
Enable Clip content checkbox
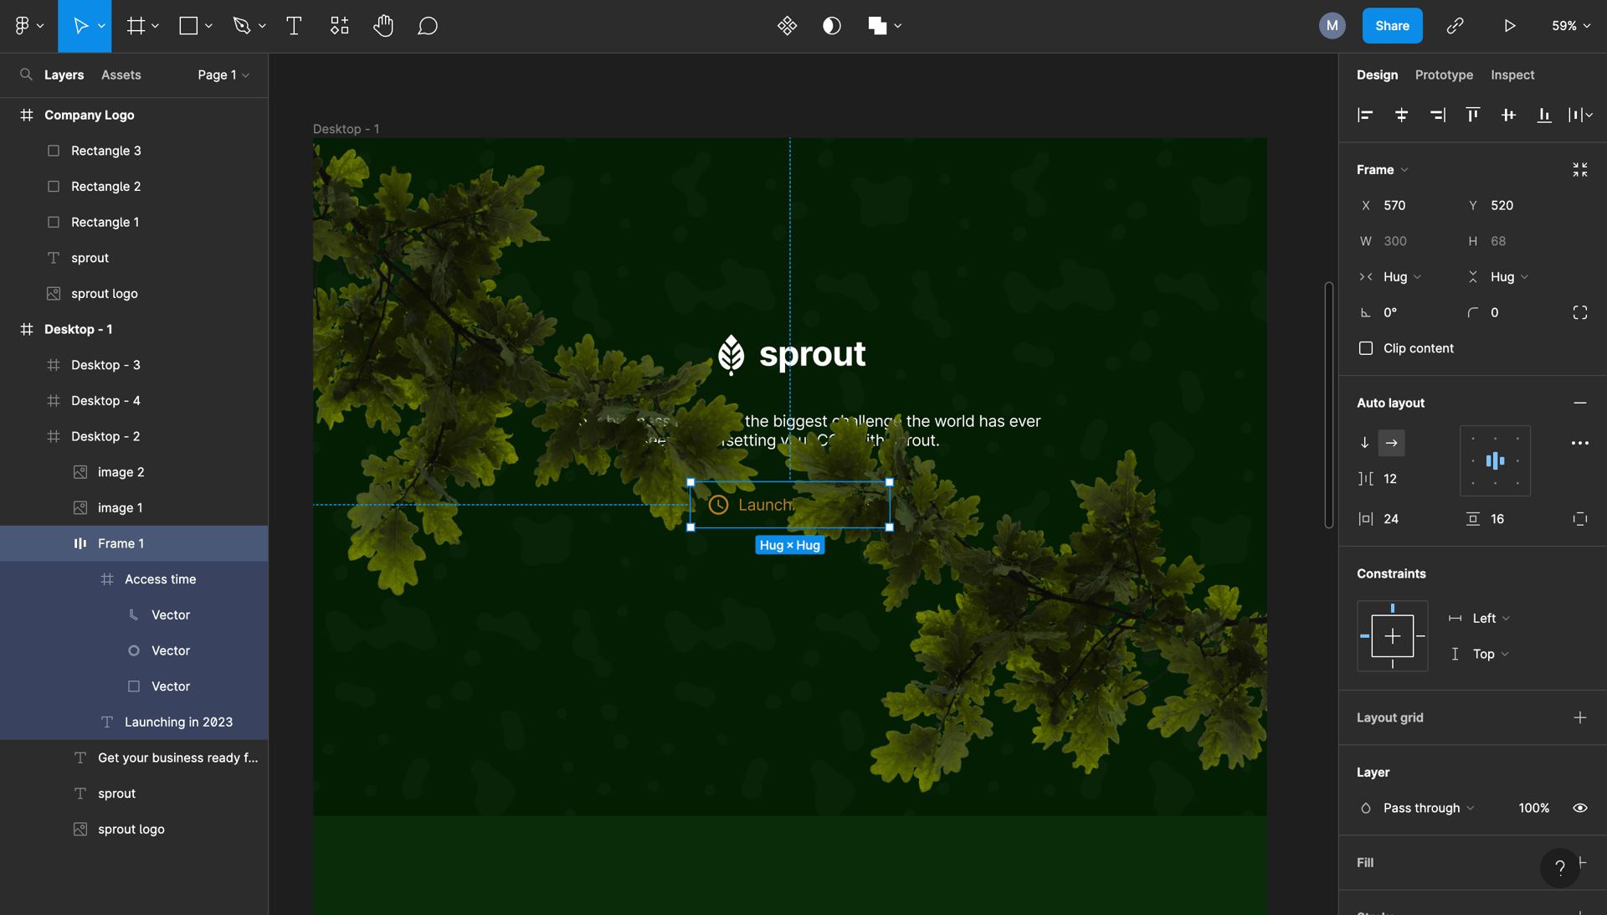[x=1365, y=348]
